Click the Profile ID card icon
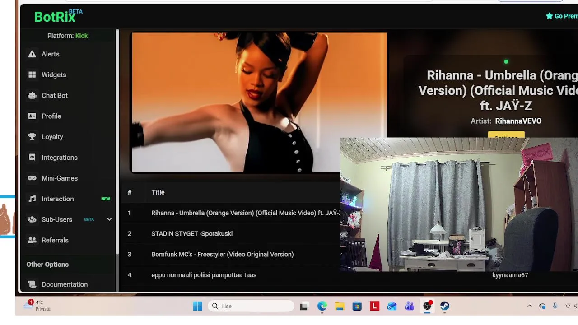Screen dimensions: 578x325 pos(32,116)
